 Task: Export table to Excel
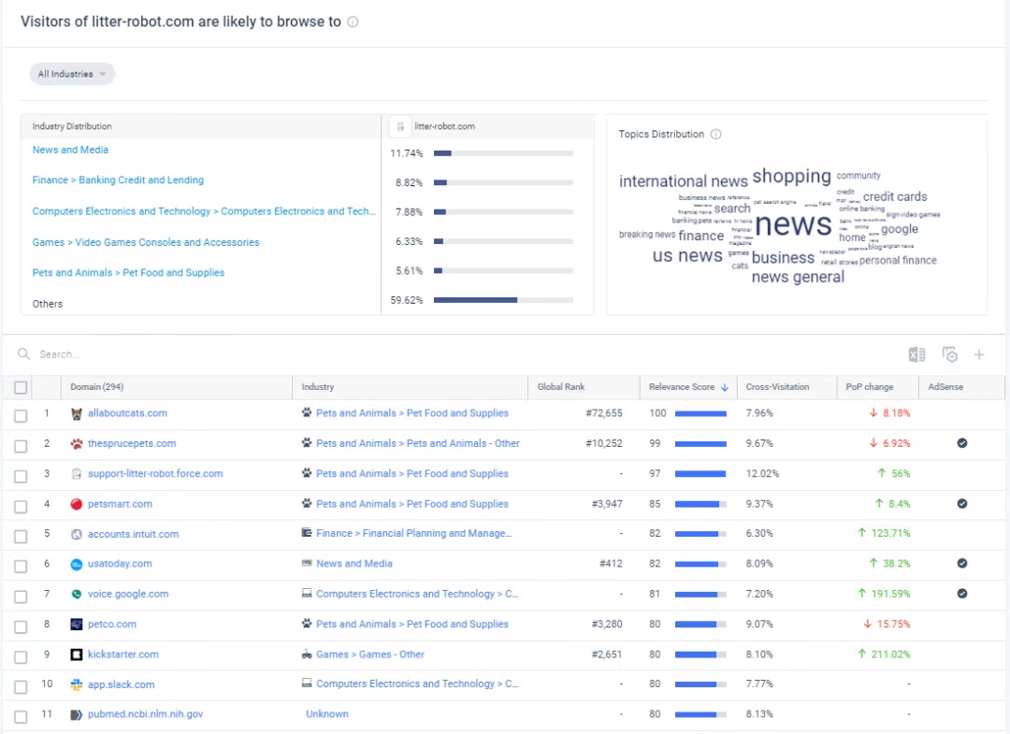click(x=916, y=354)
